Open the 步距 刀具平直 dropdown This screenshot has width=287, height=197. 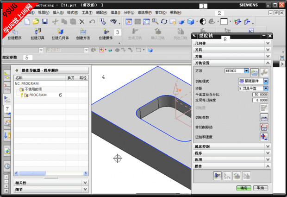pyautogui.click(x=266, y=89)
